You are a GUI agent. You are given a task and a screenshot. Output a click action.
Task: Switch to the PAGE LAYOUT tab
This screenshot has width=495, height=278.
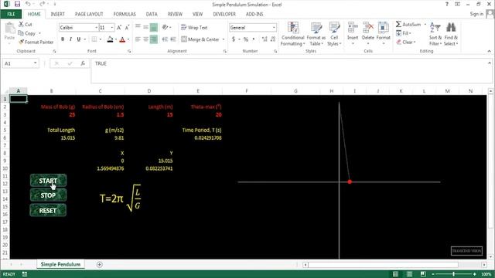click(x=89, y=14)
